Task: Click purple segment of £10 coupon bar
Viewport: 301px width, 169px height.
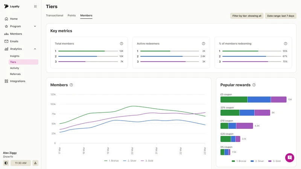Action: (245, 126)
